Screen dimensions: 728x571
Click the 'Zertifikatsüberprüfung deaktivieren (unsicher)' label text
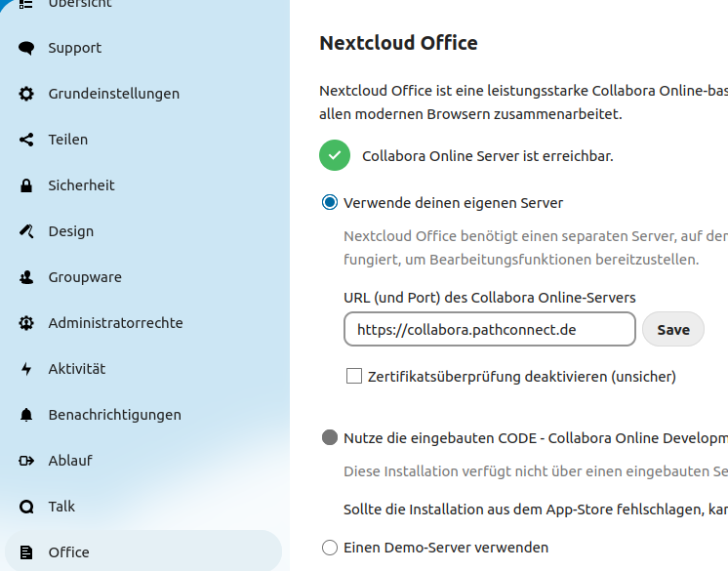522,377
